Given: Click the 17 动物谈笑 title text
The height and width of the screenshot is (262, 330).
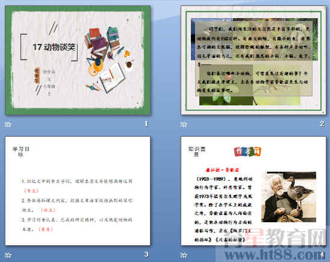Looking at the screenshot, I should [54, 47].
